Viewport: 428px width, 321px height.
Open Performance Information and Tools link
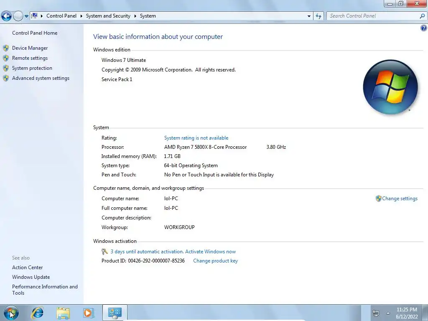[x=45, y=290]
